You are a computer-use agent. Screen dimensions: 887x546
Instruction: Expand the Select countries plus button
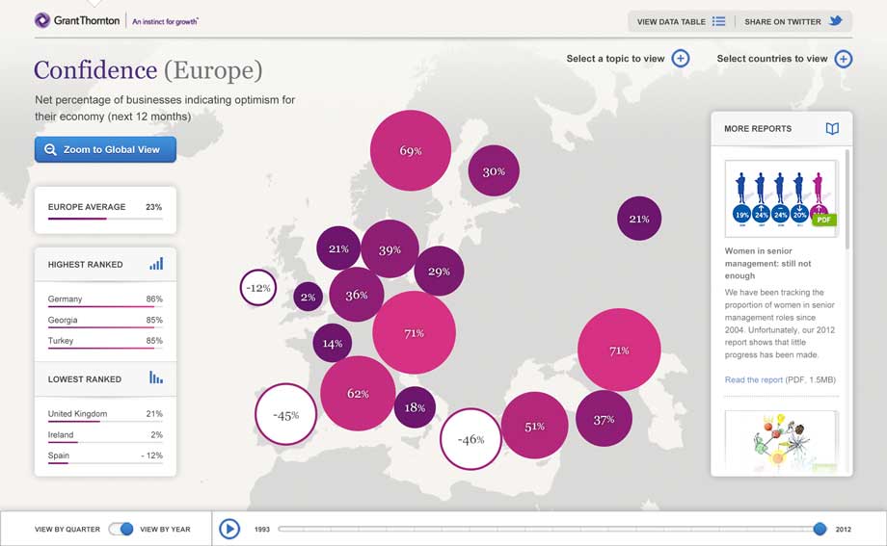click(844, 59)
